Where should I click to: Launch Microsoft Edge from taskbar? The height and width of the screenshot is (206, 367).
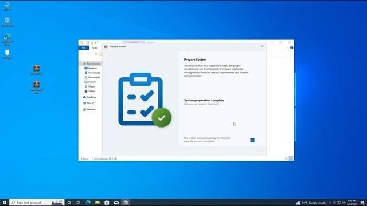pyautogui.click(x=88, y=203)
